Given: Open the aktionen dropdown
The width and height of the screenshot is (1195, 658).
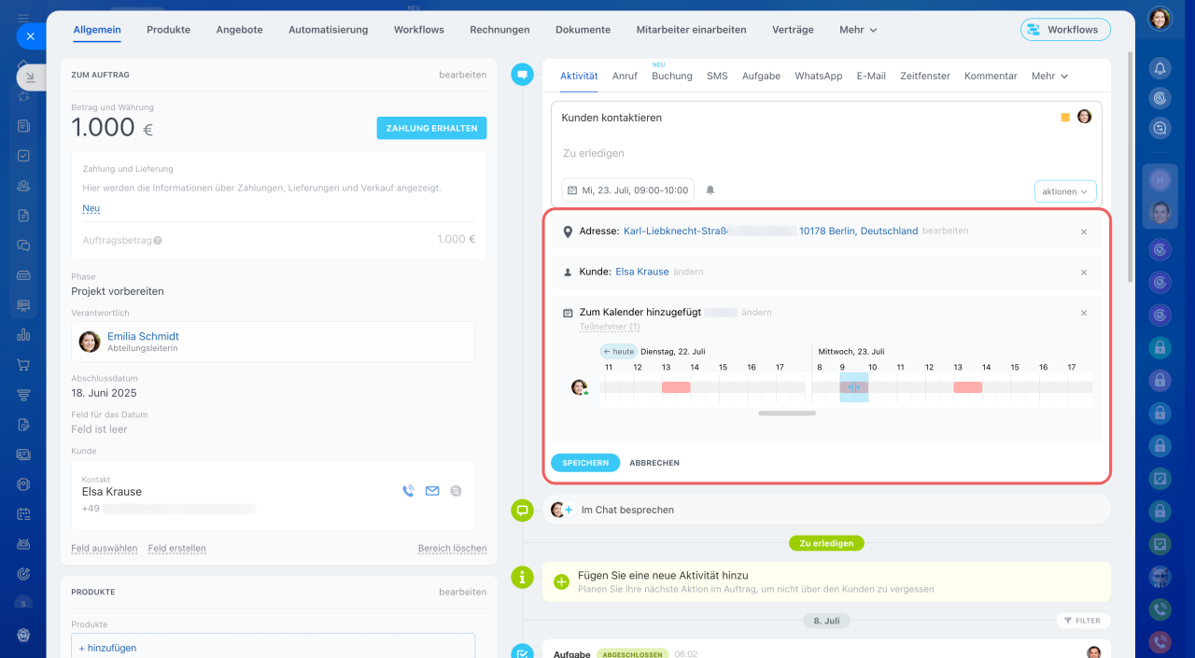Looking at the screenshot, I should click(1065, 191).
